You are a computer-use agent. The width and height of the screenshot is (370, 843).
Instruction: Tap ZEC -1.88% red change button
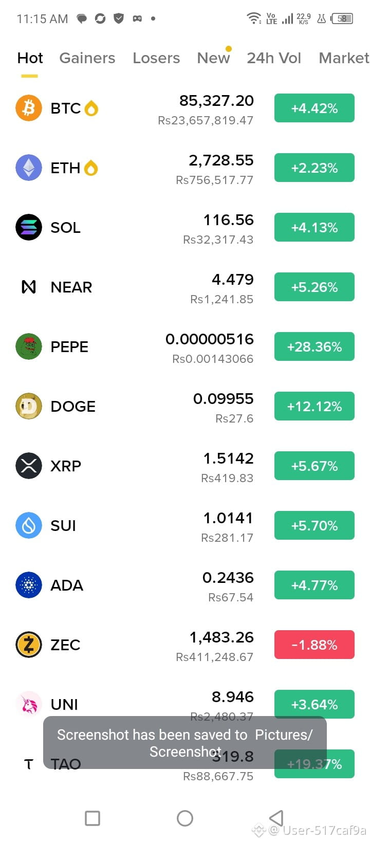pos(314,645)
